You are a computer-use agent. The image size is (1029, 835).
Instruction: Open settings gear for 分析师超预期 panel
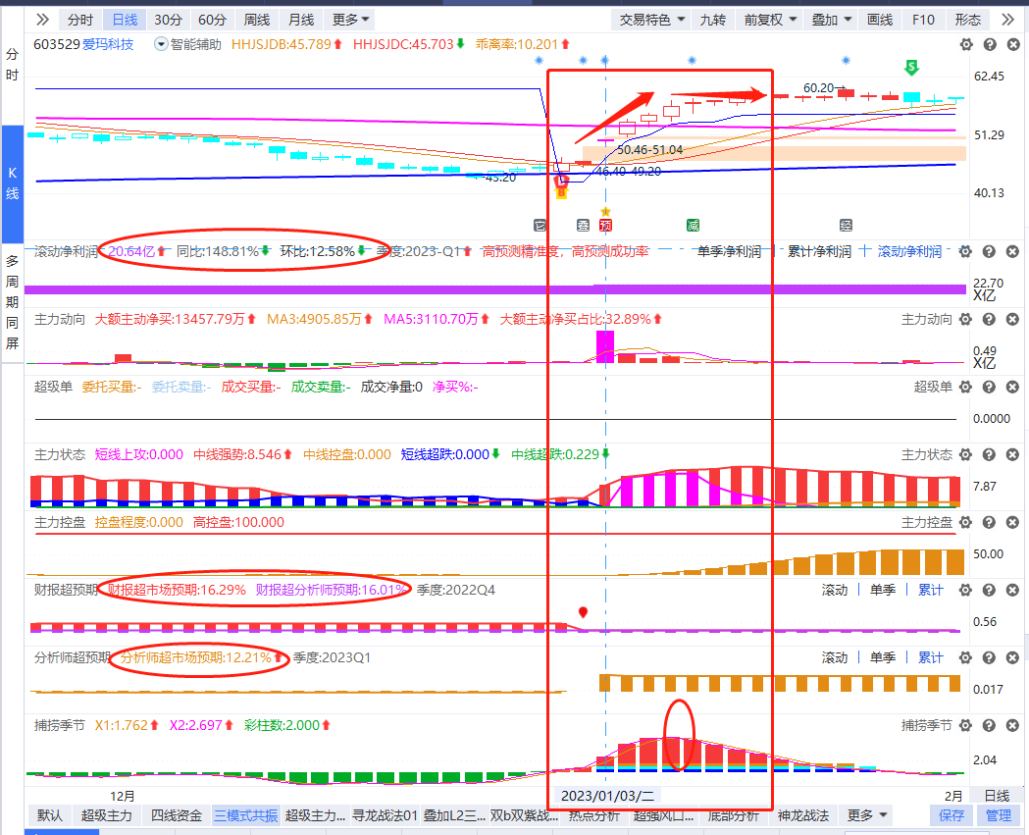click(965, 657)
